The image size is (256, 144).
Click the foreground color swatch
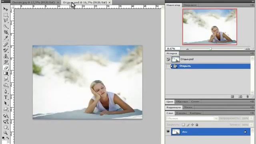tap(4, 142)
